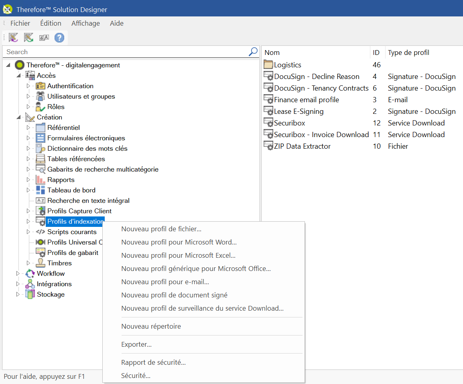The height and width of the screenshot is (384, 463).
Task: Click the Formulaires électroniques icon
Action: [40, 138]
